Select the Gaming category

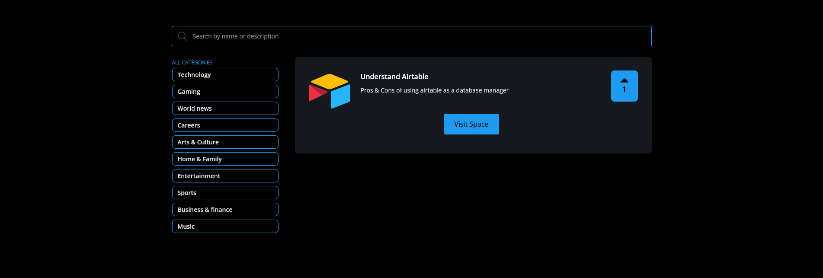point(225,92)
